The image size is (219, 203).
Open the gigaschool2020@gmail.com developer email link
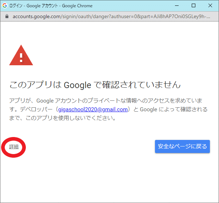(x=93, y=109)
